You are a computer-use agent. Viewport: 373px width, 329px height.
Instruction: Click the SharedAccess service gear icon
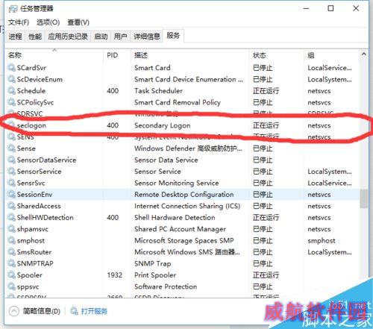11,206
